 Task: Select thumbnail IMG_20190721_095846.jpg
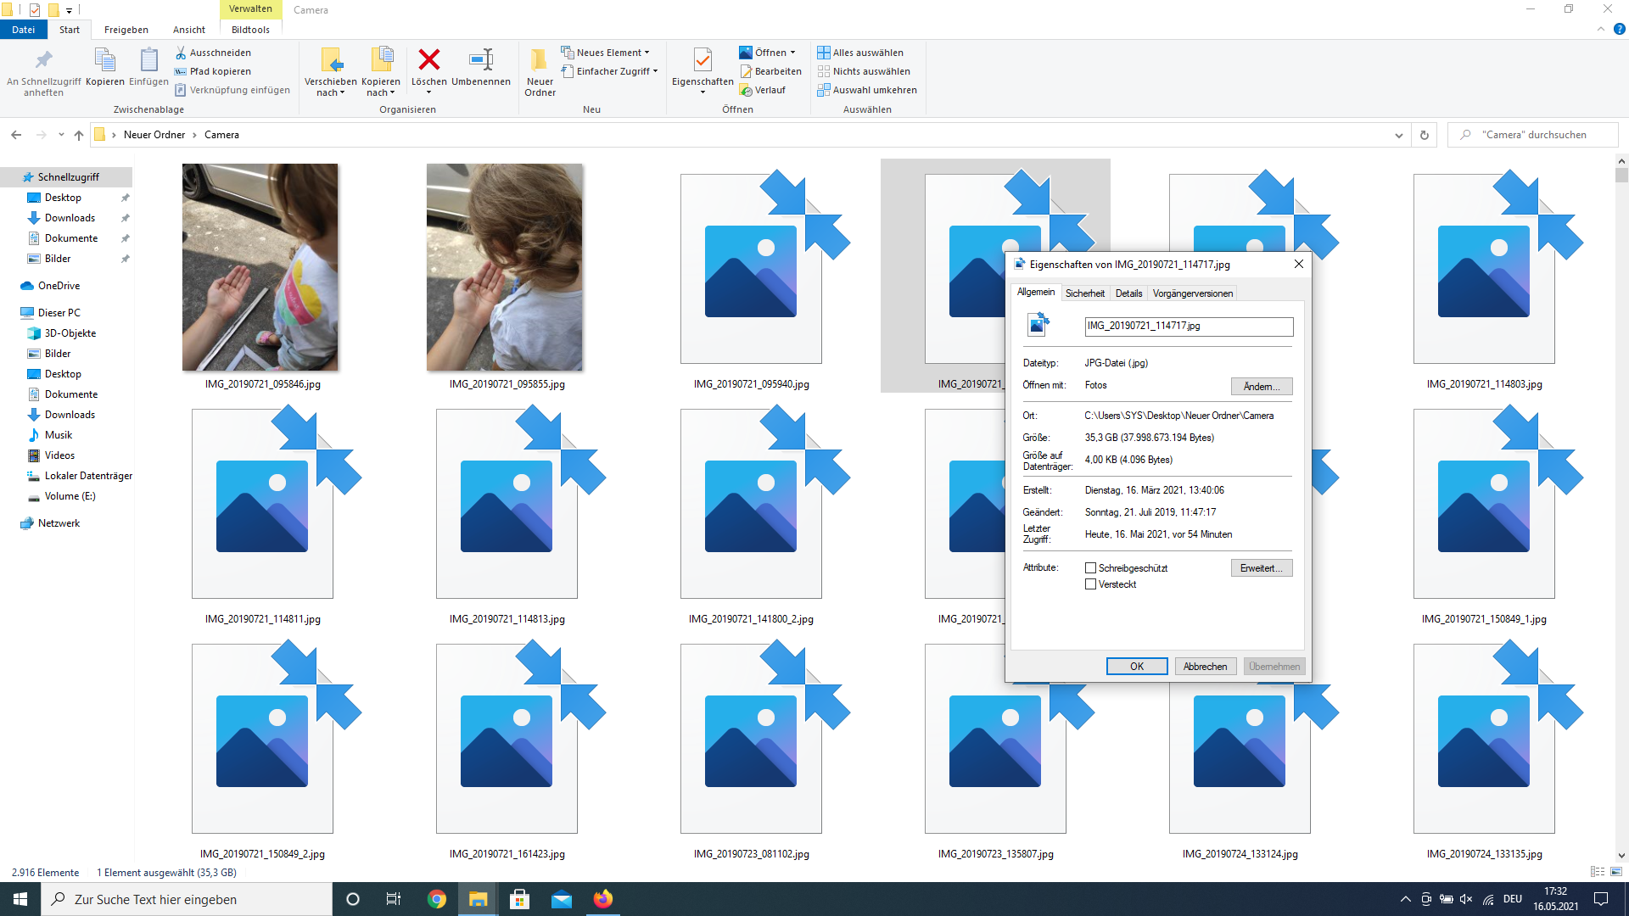pyautogui.click(x=260, y=267)
